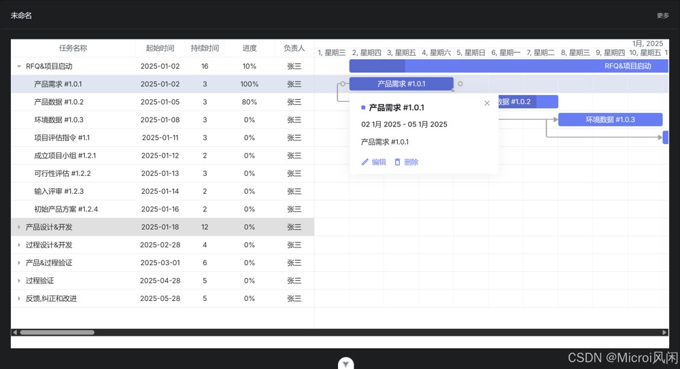Screen dimensions: 680x369
Task: Click start date 2025-04-28 cell
Action: tap(160, 281)
